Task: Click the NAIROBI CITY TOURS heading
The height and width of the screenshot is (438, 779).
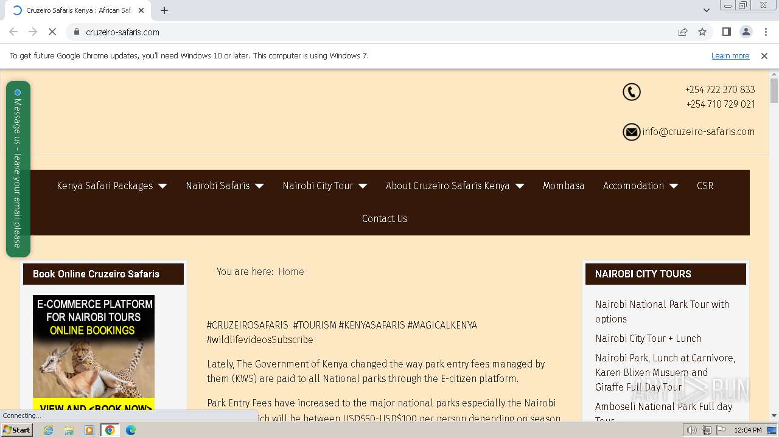Action: [x=643, y=274]
